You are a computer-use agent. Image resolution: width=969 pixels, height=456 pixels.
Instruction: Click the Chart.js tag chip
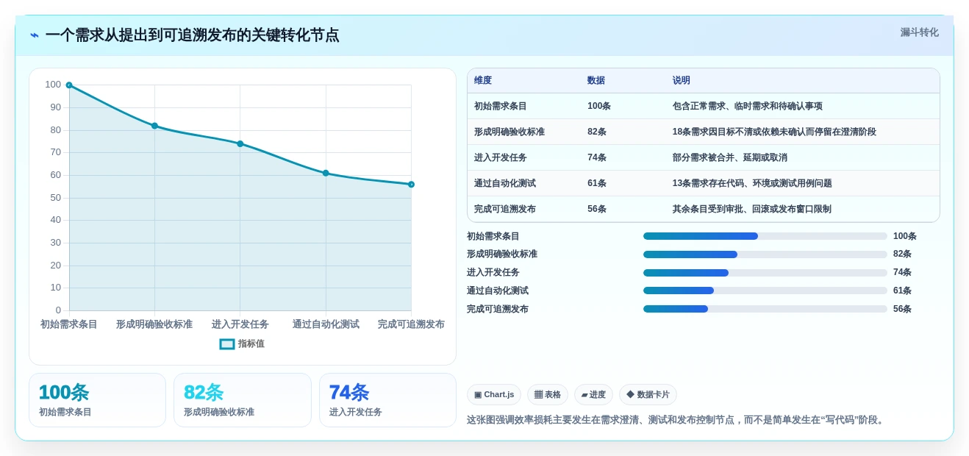[x=494, y=395]
